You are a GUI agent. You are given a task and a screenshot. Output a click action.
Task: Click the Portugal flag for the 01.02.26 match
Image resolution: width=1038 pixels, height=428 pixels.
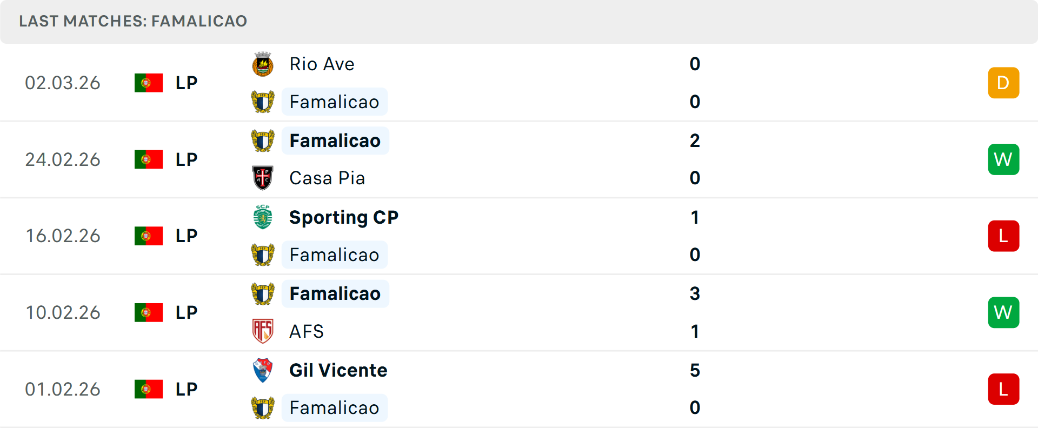(149, 389)
